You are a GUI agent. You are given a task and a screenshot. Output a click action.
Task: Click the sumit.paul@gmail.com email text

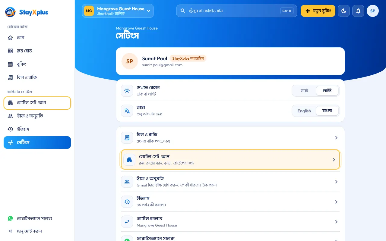click(162, 65)
